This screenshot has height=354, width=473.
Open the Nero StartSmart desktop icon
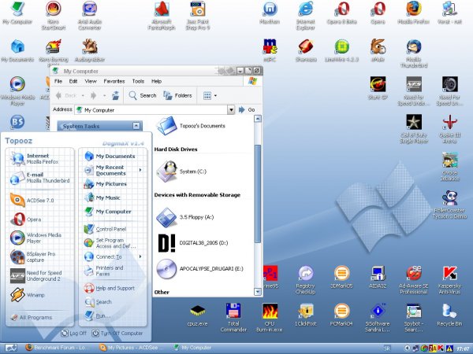click(54, 16)
